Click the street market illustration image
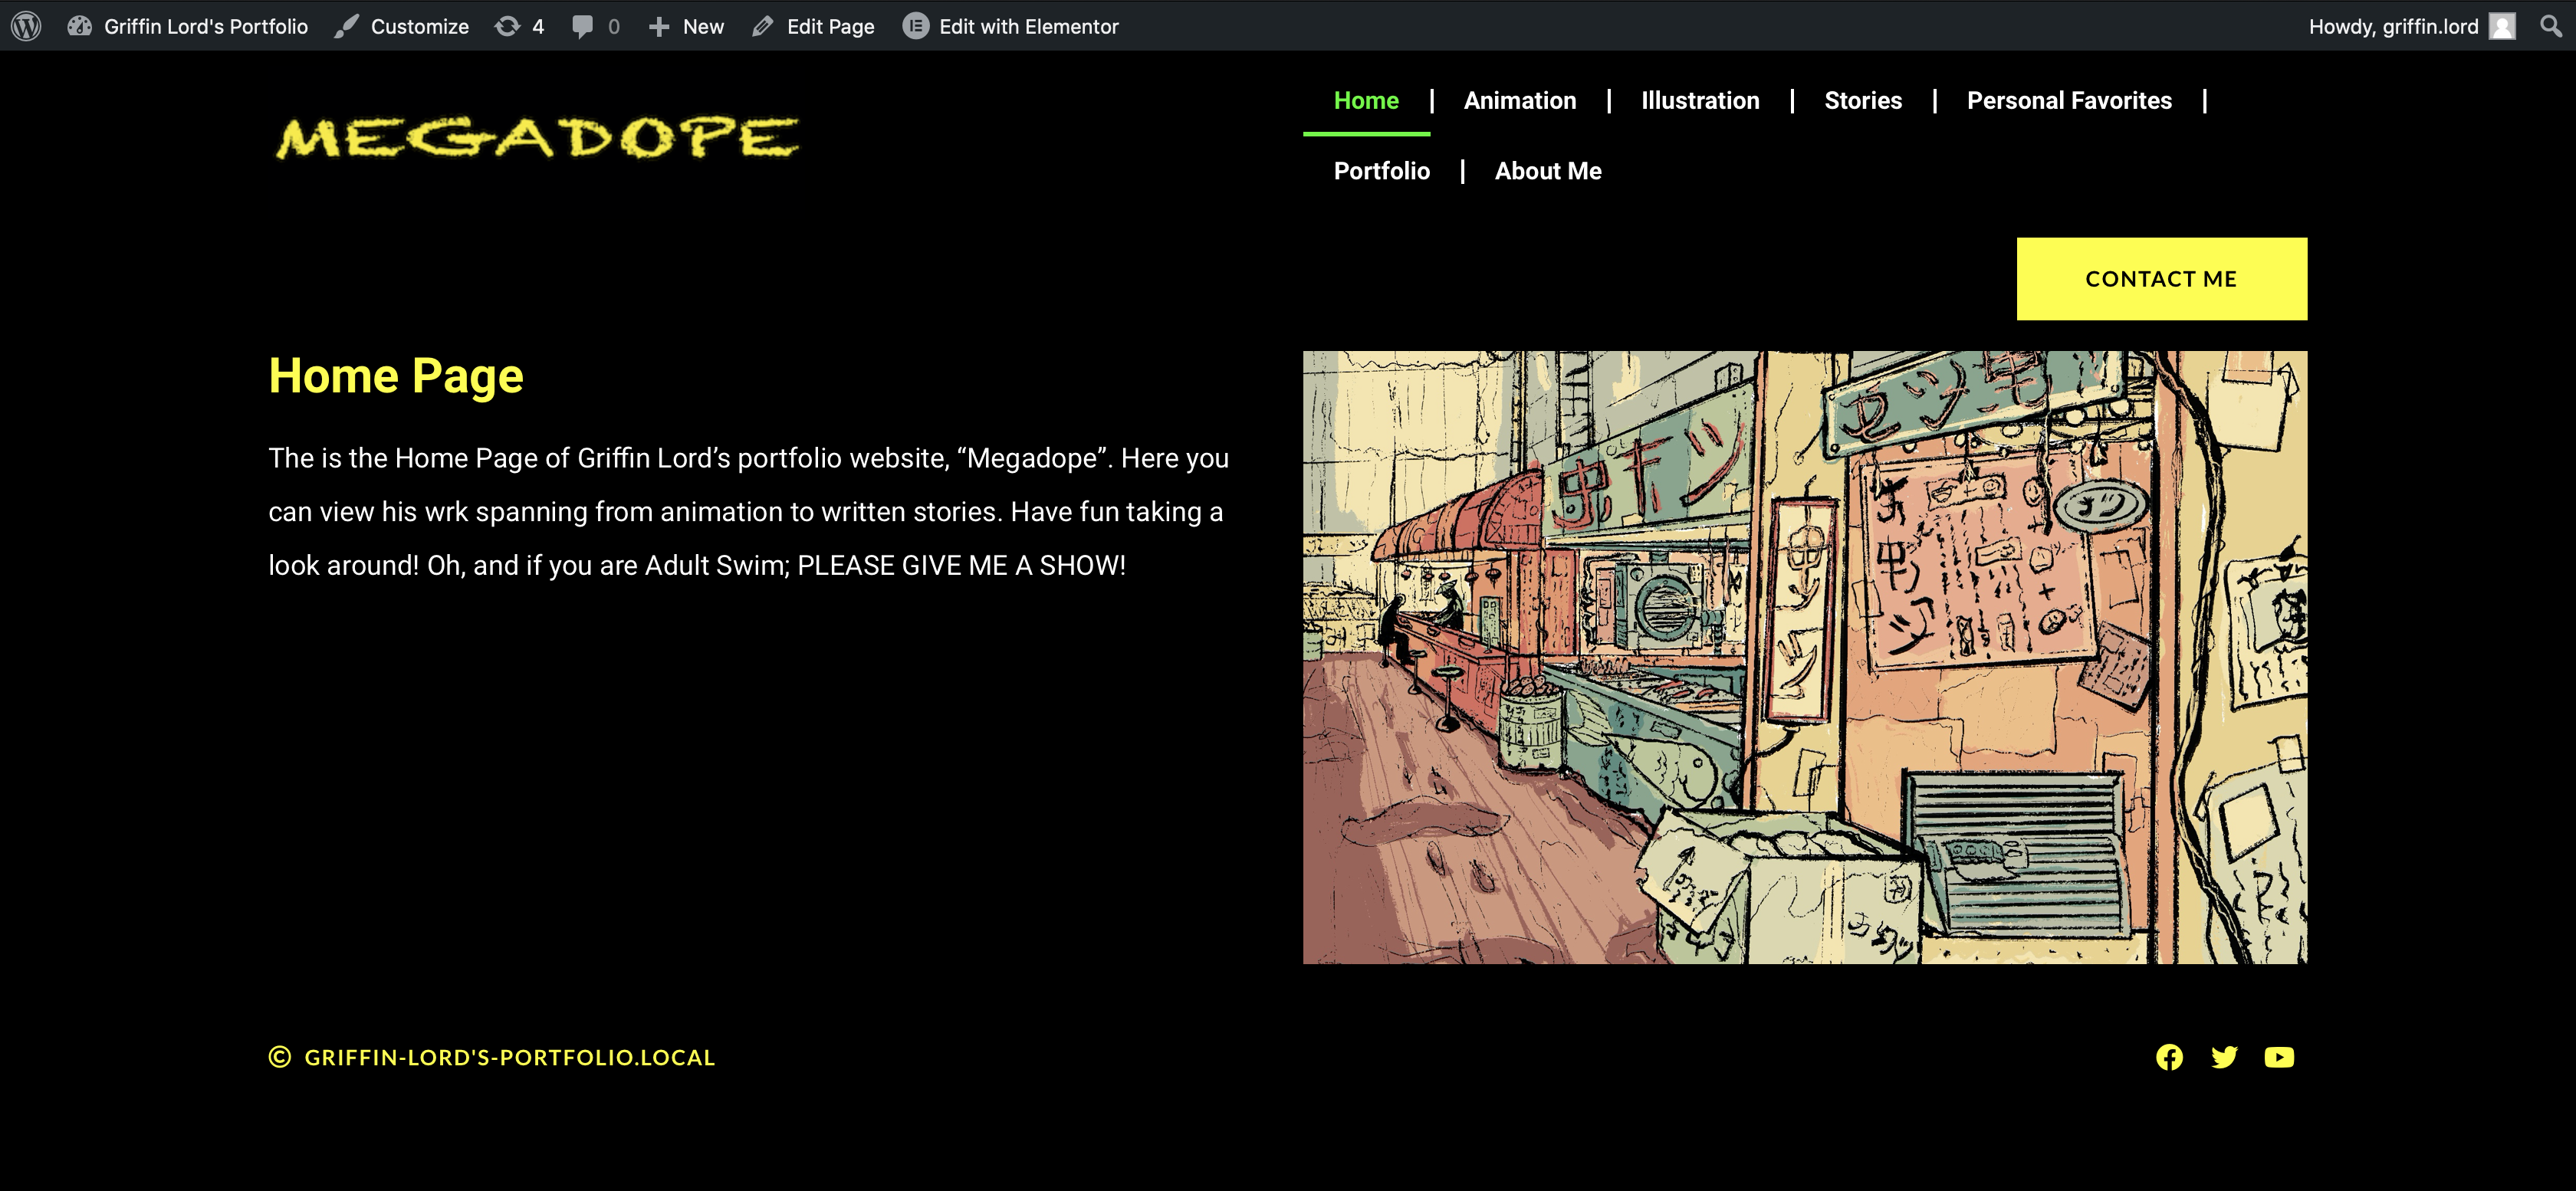Viewport: 2576px width, 1191px height. pos(1804,657)
